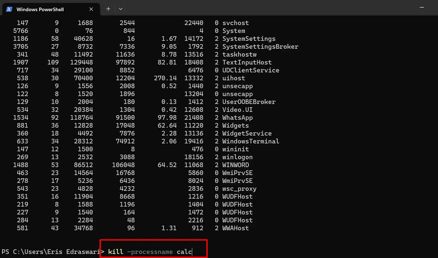Click the WhatsApp process name
The height and width of the screenshot is (258, 438).
click(x=237, y=118)
